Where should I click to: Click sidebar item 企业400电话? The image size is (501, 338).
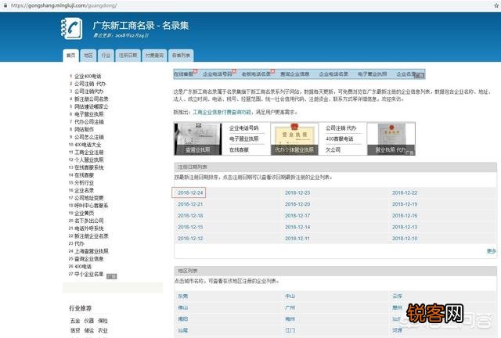(x=88, y=77)
